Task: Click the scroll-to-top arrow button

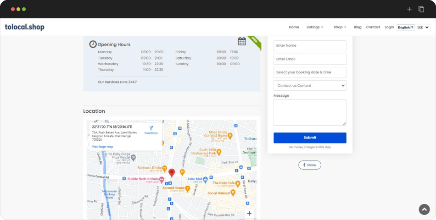Action: [x=425, y=210]
